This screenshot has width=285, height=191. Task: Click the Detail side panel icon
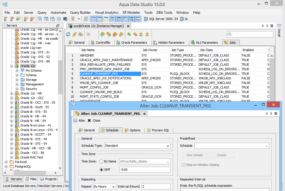click(279, 26)
